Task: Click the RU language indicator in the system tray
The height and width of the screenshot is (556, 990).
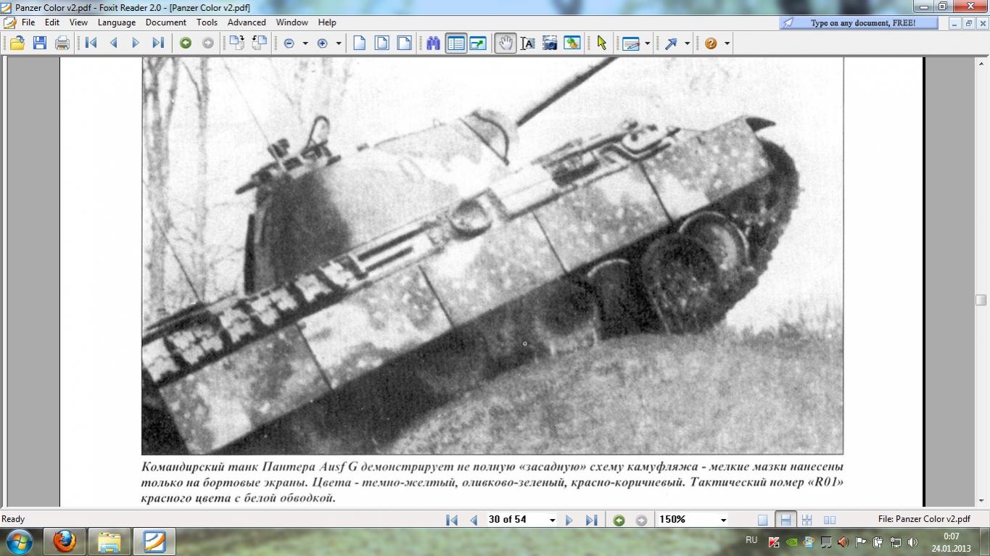Action: coord(751,541)
